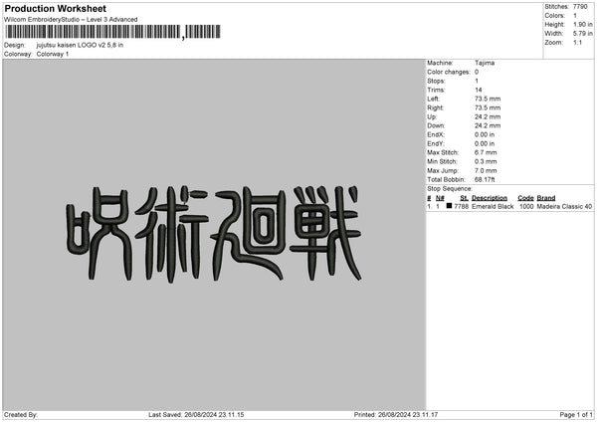Select the Max Jump 7.0 mm value

point(486,170)
